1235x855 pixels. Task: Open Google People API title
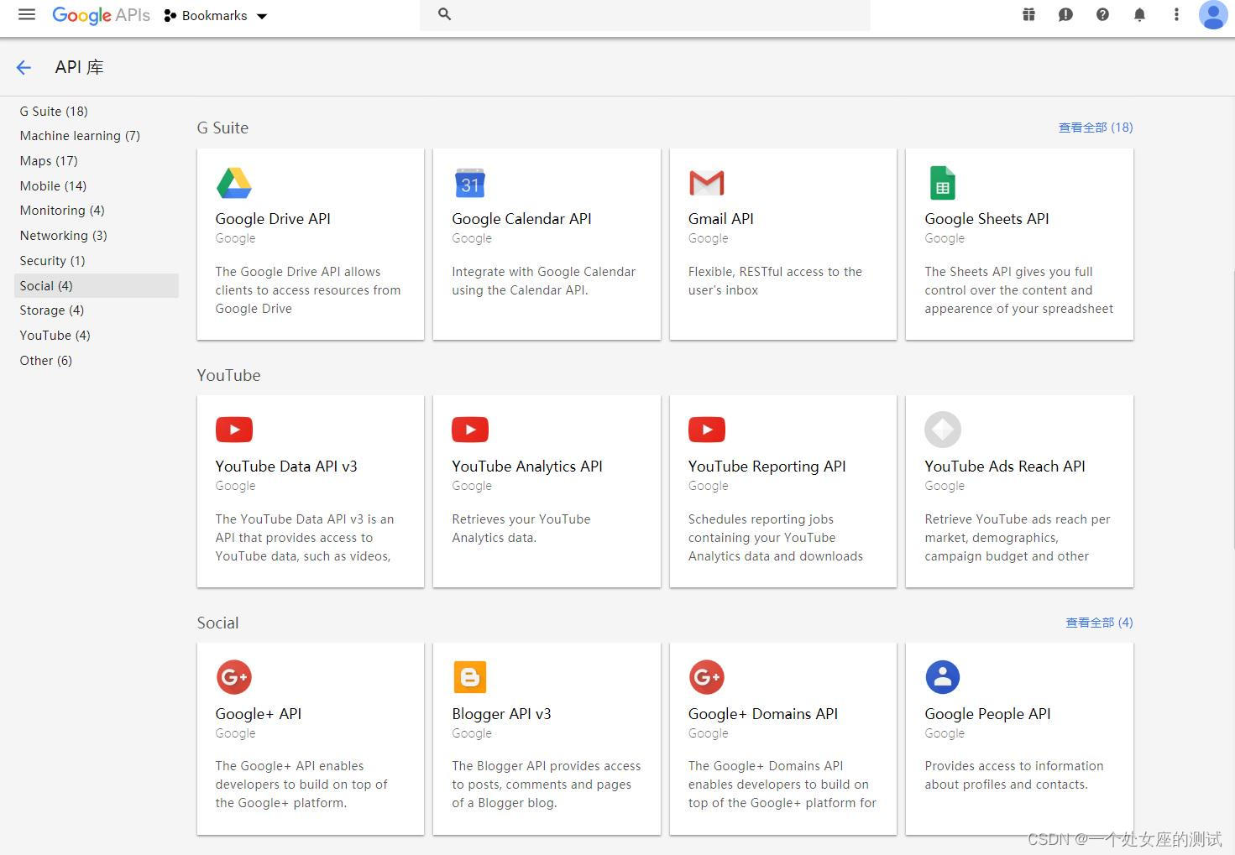[987, 714]
